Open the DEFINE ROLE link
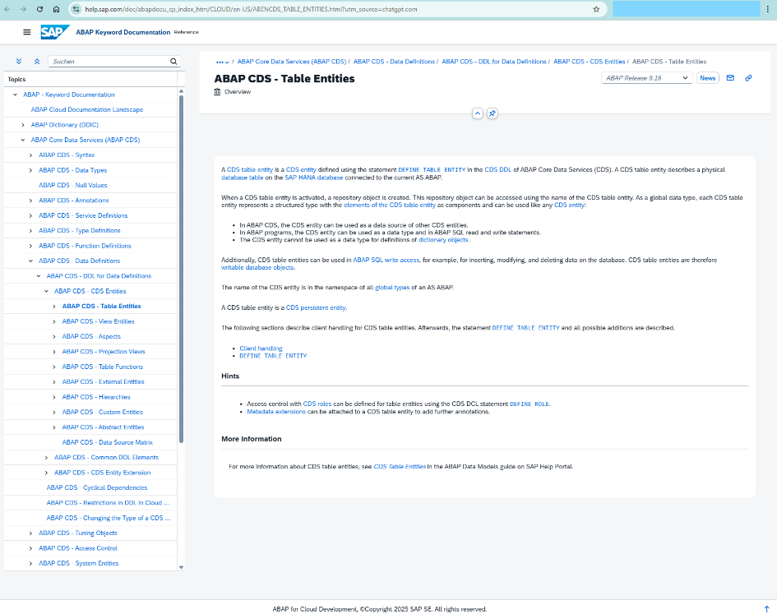 [530, 404]
